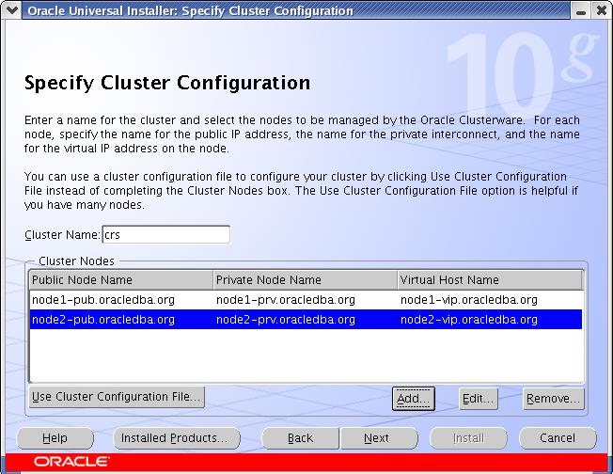
Task: Proceed with Next button
Action: point(379,438)
